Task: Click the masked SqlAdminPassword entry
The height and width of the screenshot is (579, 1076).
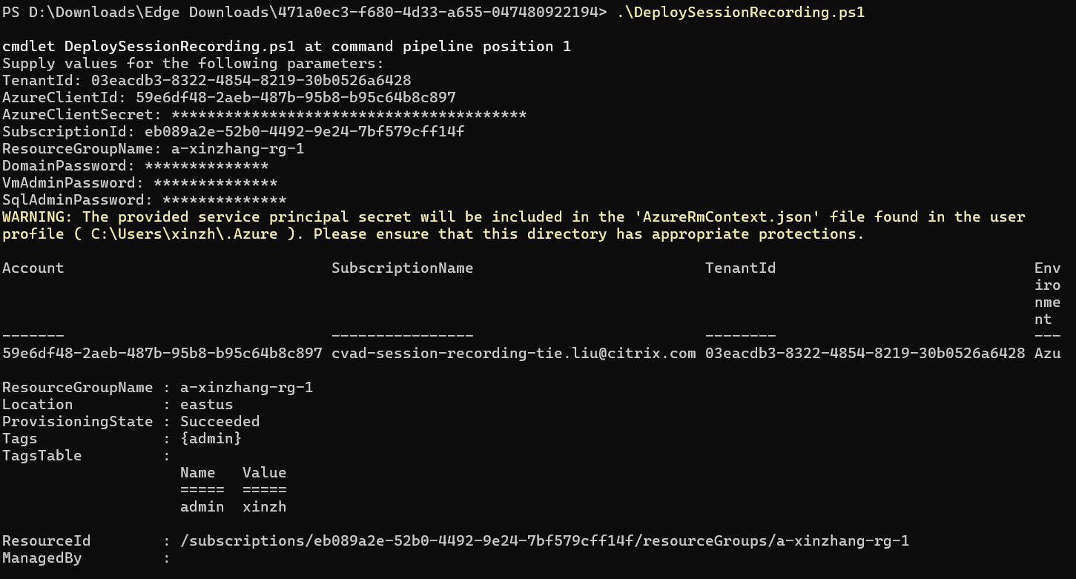Action: coord(224,199)
